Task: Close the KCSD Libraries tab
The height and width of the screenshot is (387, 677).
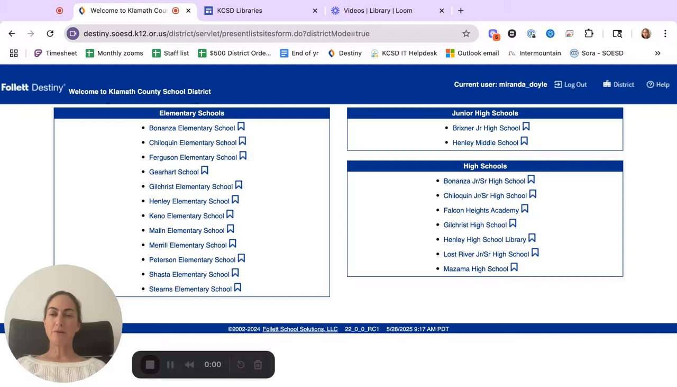Action: [315, 11]
